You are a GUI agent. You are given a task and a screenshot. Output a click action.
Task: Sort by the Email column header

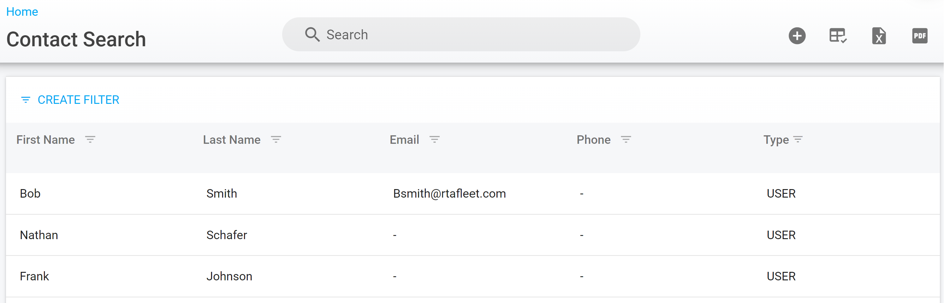click(404, 140)
